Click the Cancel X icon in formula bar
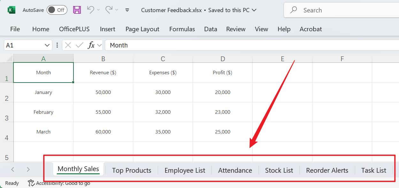Image resolution: width=399 pixels, height=188 pixels. pyautogui.click(x=68, y=45)
